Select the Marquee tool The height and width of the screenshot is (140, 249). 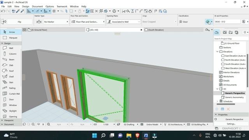11,38
